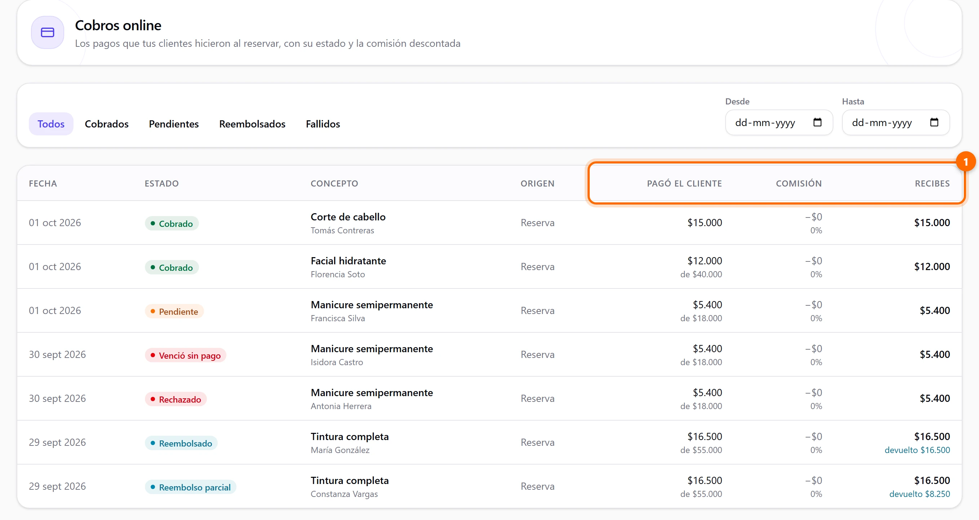Open the Desde date picker calendar icon
This screenshot has width=979, height=520.
[817, 122]
